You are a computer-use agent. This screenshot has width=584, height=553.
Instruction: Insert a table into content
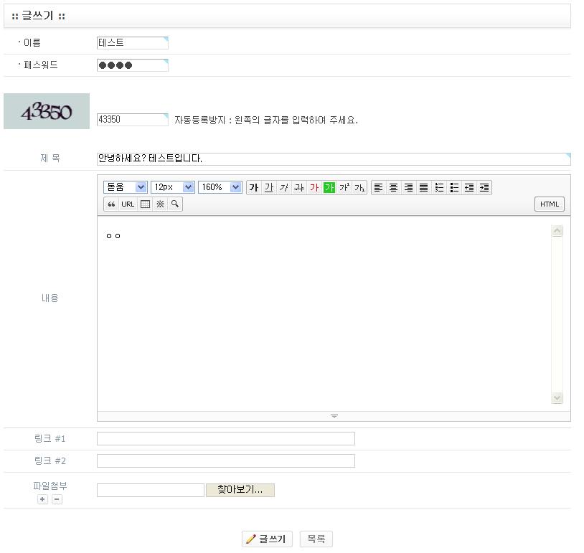[x=145, y=204]
